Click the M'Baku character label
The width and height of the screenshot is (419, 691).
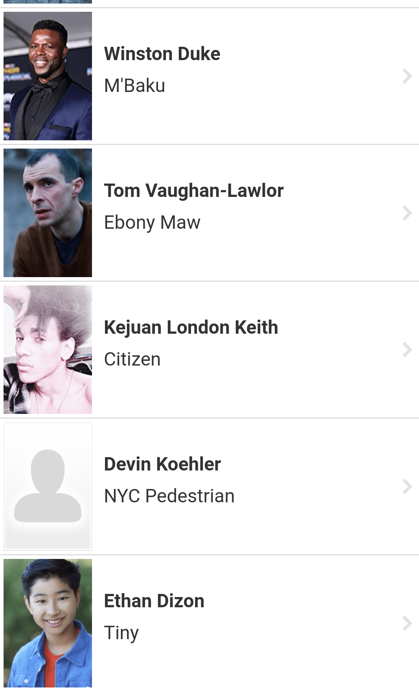tap(134, 86)
